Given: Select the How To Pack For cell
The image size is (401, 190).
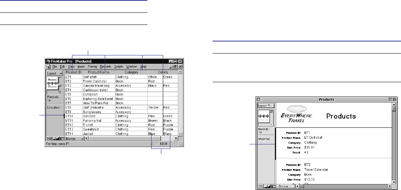Looking at the screenshot, I should click(99, 103).
